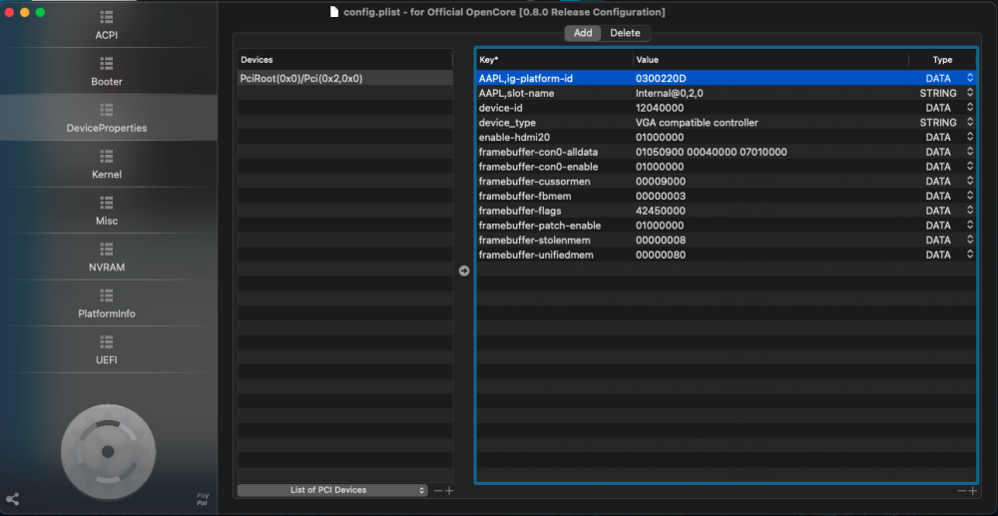Change type dropdown for AAPL,ig-platform-id row
Image resolution: width=998 pixels, height=516 pixels.
point(970,78)
